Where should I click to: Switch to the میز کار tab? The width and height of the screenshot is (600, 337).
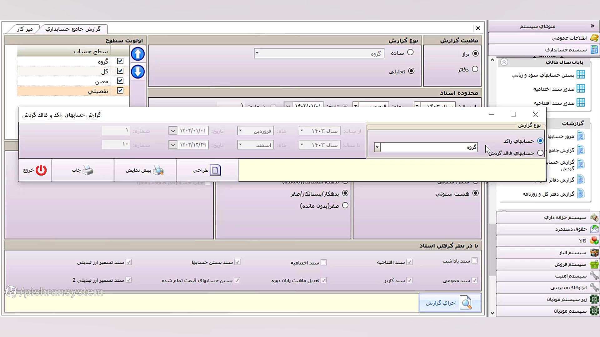tap(25, 29)
